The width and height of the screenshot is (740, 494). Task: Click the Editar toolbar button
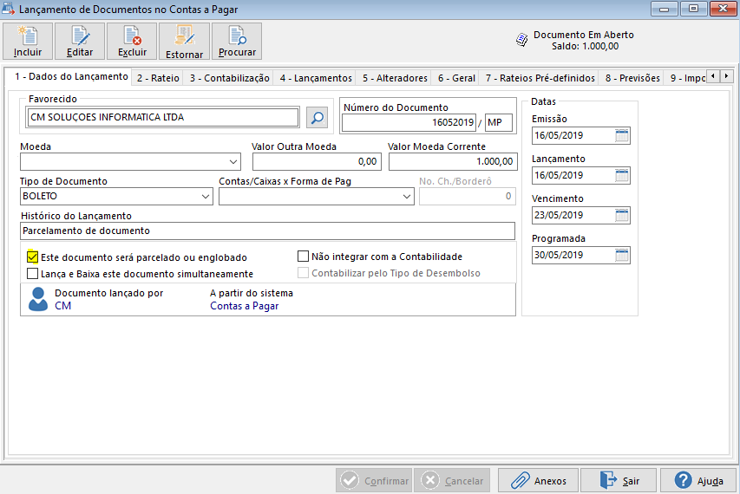pyautogui.click(x=80, y=42)
